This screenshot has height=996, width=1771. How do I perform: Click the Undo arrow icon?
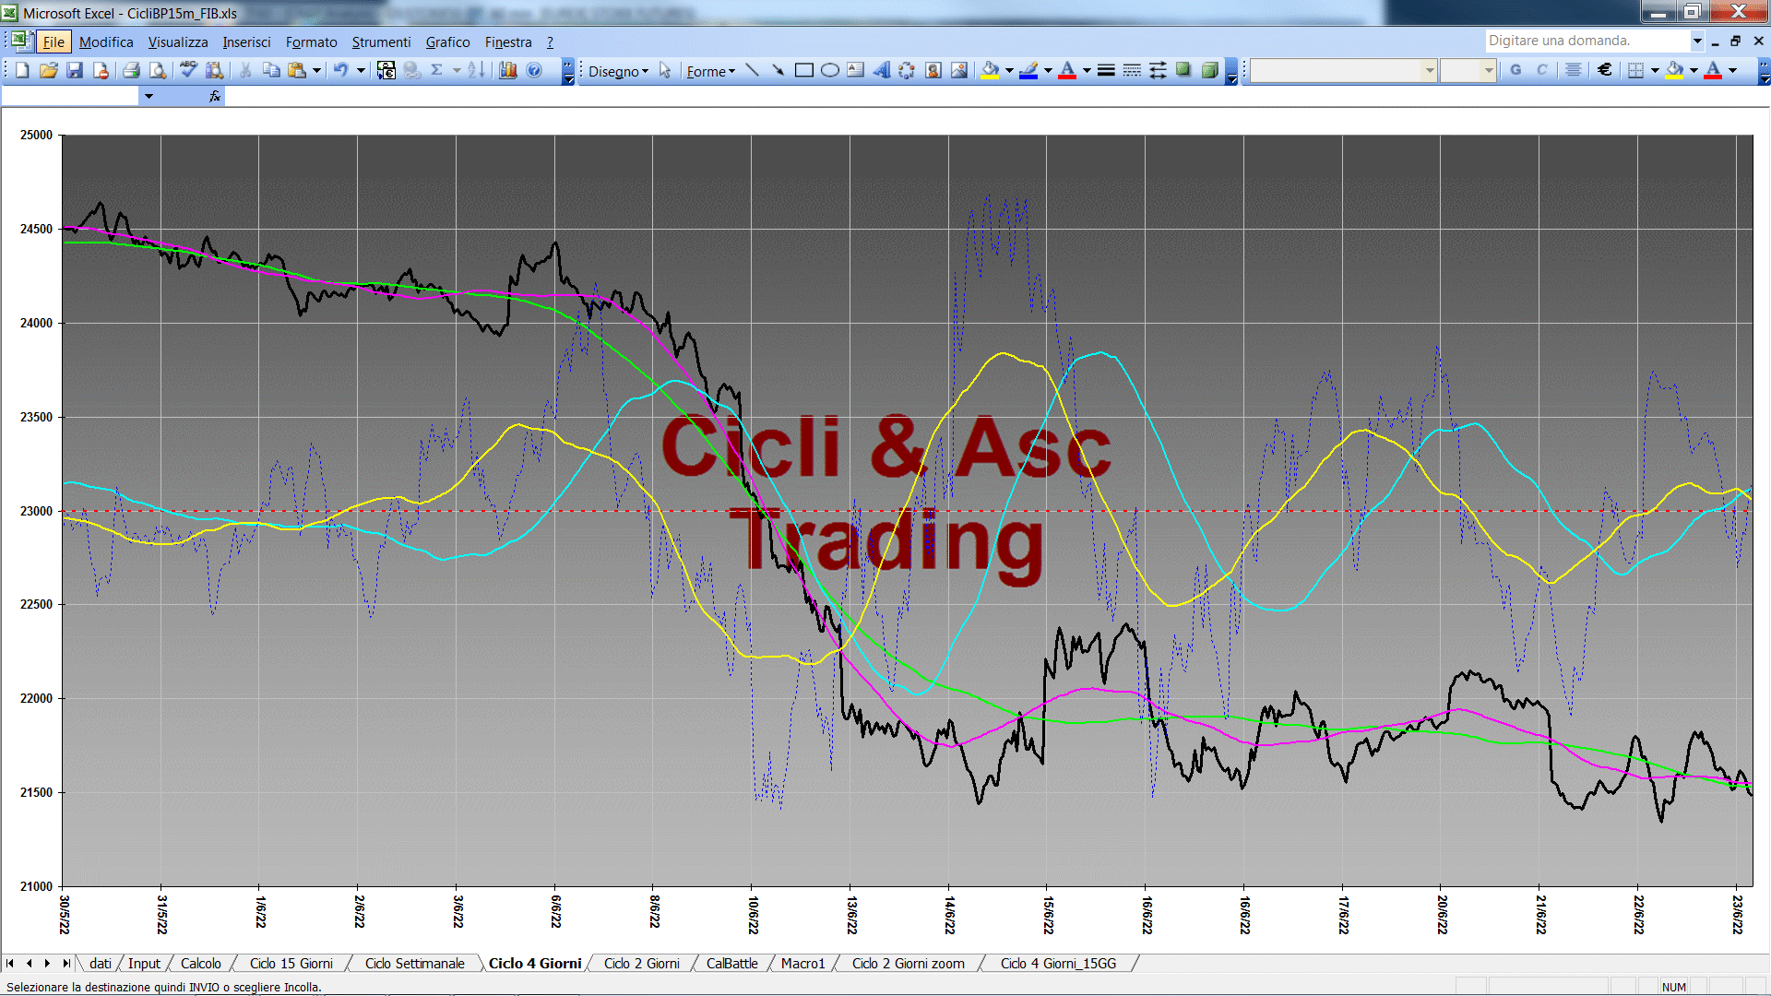(341, 70)
